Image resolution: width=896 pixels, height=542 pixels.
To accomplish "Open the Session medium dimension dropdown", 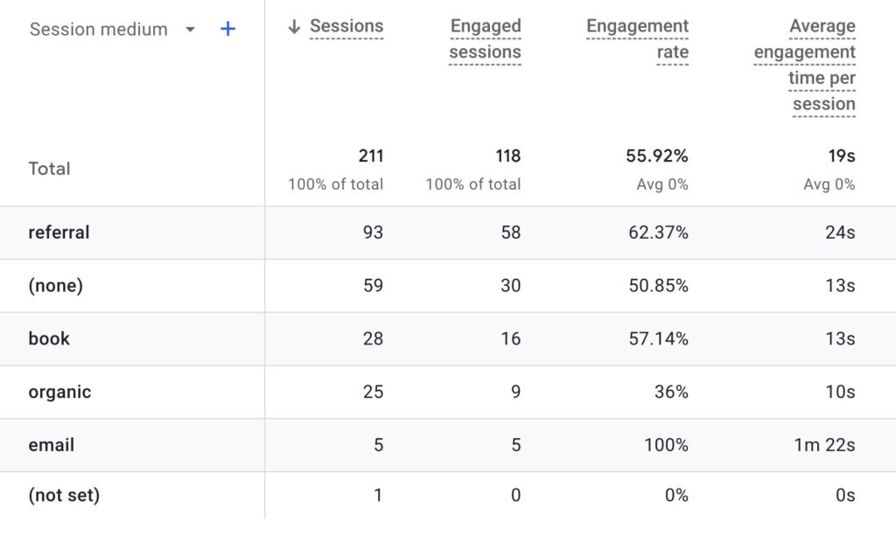I will (98, 29).
